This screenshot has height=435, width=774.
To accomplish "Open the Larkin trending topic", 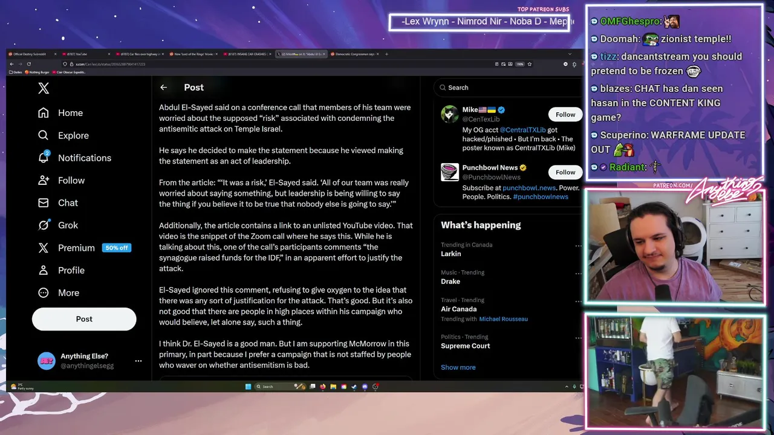I will click(x=451, y=254).
